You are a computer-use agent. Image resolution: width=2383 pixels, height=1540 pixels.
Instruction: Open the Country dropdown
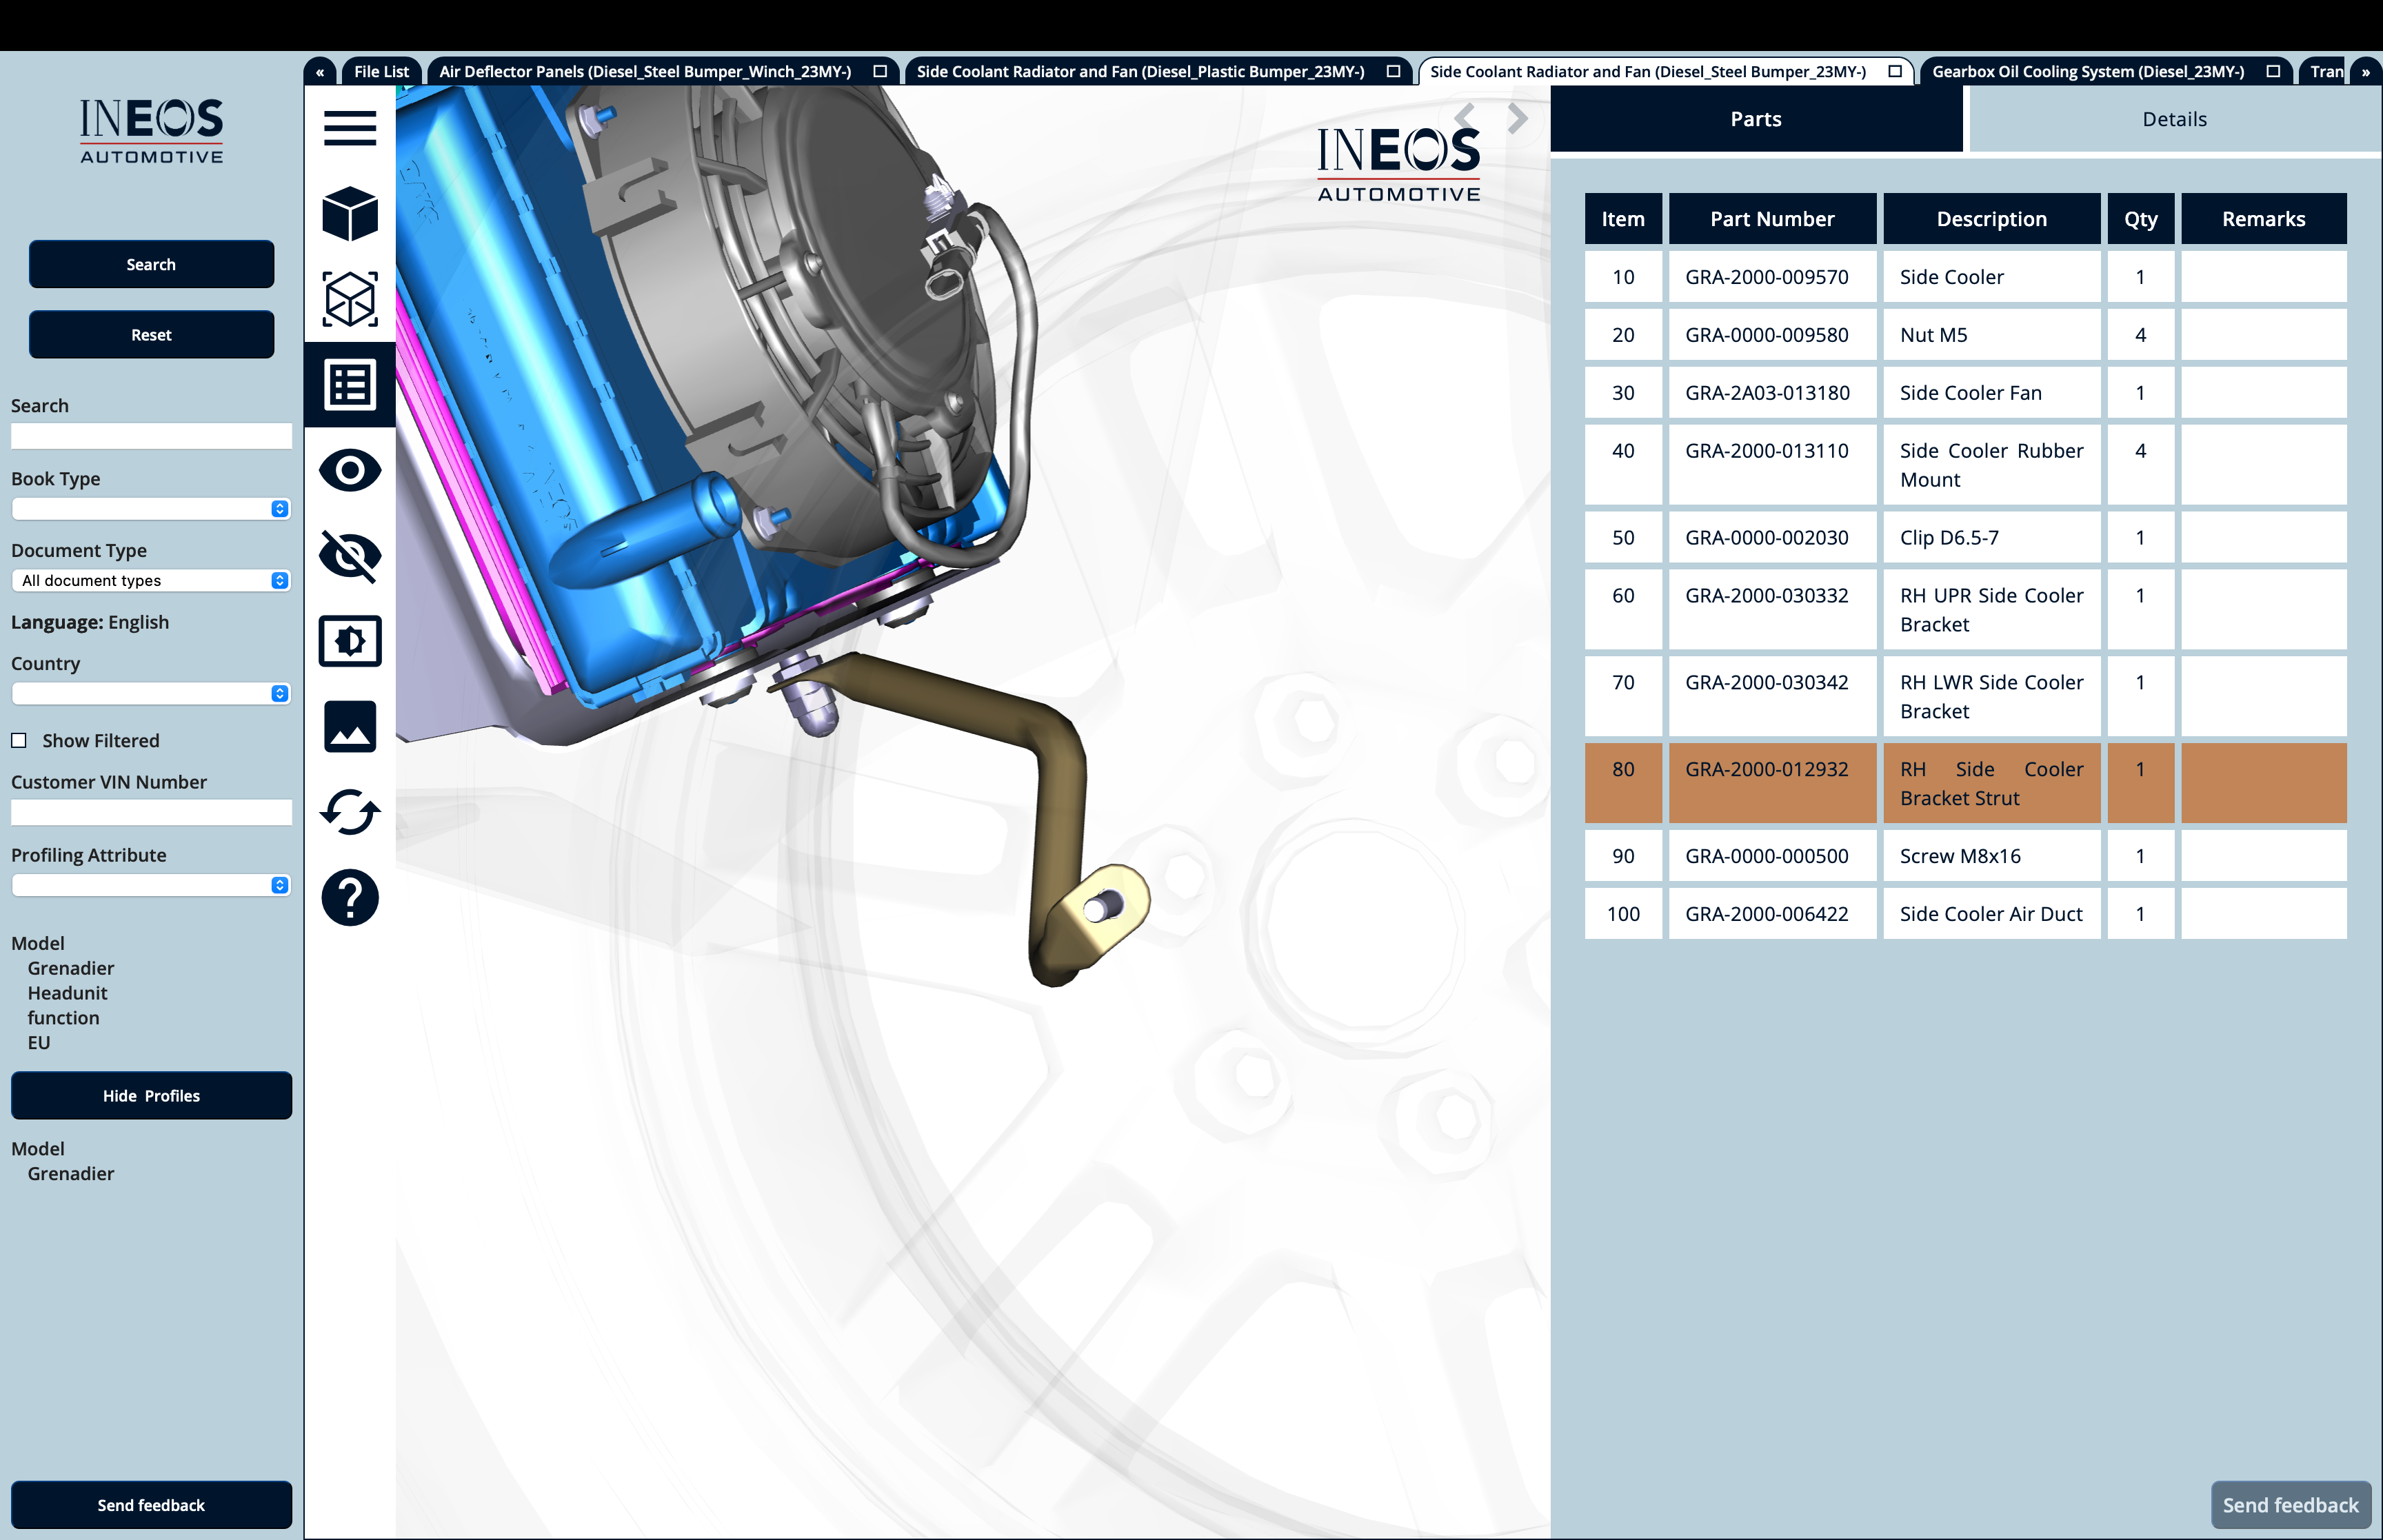tap(151, 693)
